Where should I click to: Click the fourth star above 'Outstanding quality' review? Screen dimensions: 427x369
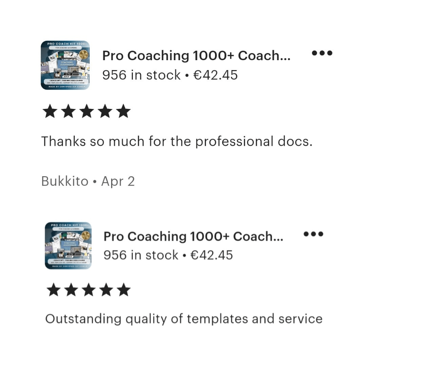click(x=106, y=290)
